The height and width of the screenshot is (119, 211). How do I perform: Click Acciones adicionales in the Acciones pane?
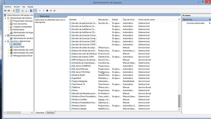tap(196, 23)
